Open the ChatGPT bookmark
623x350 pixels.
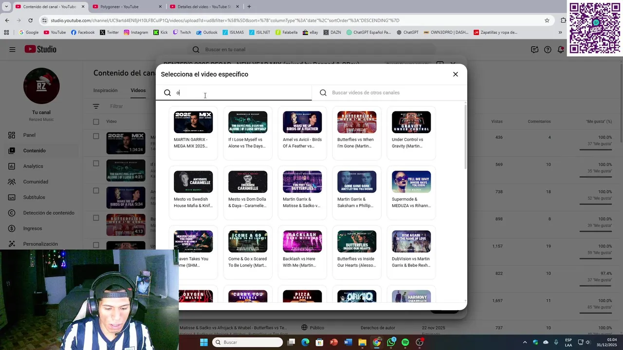point(407,33)
